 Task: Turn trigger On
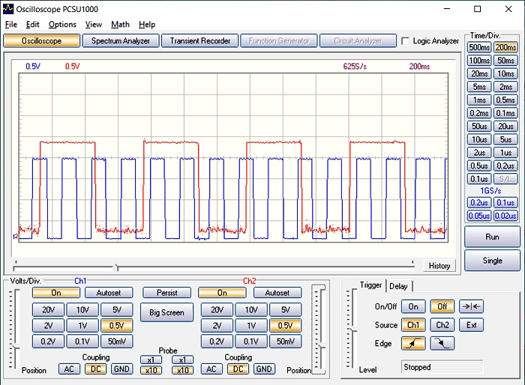click(x=412, y=306)
